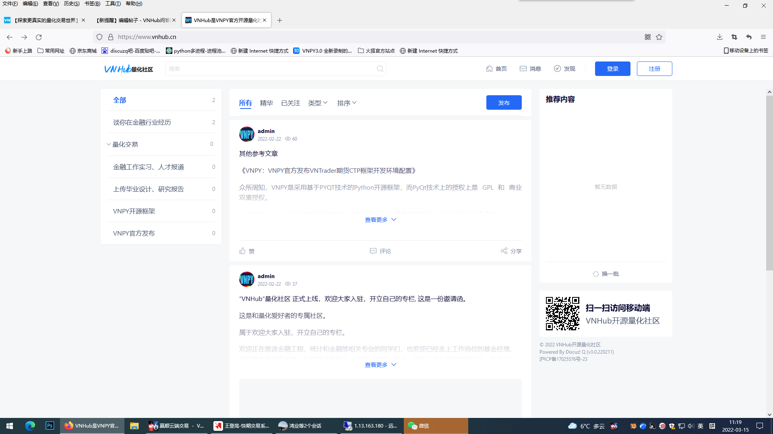This screenshot has width=773, height=434.
Task: Select the 已关注 posts filter tab
Action: pyautogui.click(x=291, y=103)
